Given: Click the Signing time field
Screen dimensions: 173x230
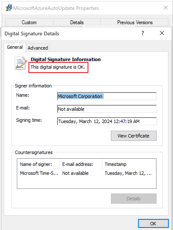Looking at the screenshot, I should point(107,121).
